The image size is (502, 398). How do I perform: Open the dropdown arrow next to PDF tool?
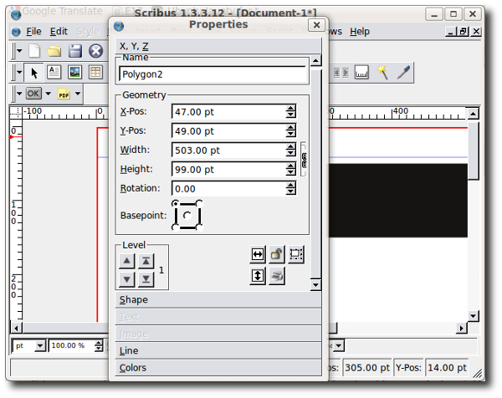(78, 94)
